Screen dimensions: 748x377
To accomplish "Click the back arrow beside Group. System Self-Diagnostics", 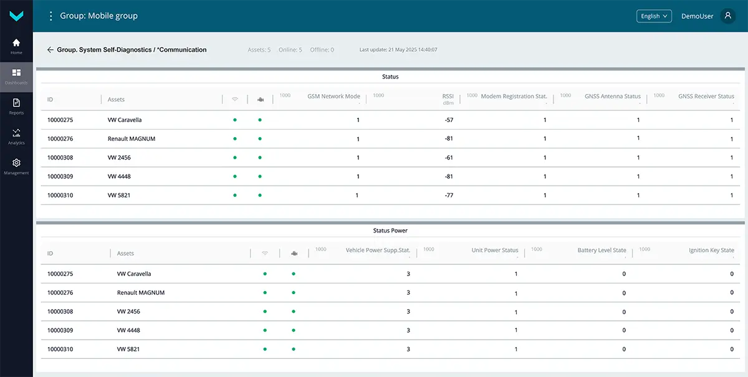I will [50, 50].
